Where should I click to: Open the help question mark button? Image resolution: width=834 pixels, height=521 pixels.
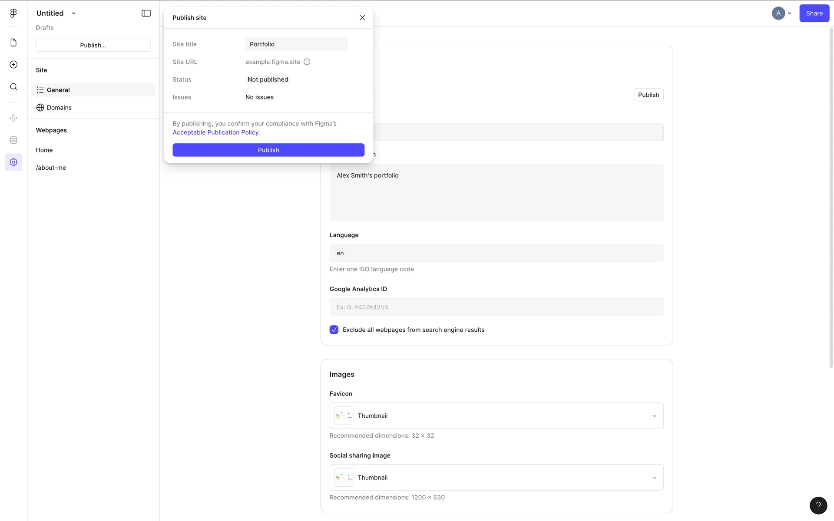(818, 505)
